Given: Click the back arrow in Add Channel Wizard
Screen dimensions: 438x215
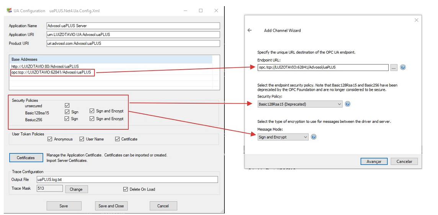Looking at the screenshot, I should click(x=250, y=31).
